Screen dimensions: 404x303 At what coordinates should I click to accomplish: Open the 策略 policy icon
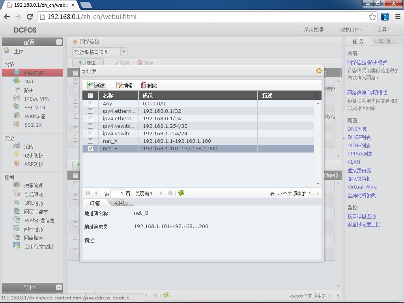(17, 146)
